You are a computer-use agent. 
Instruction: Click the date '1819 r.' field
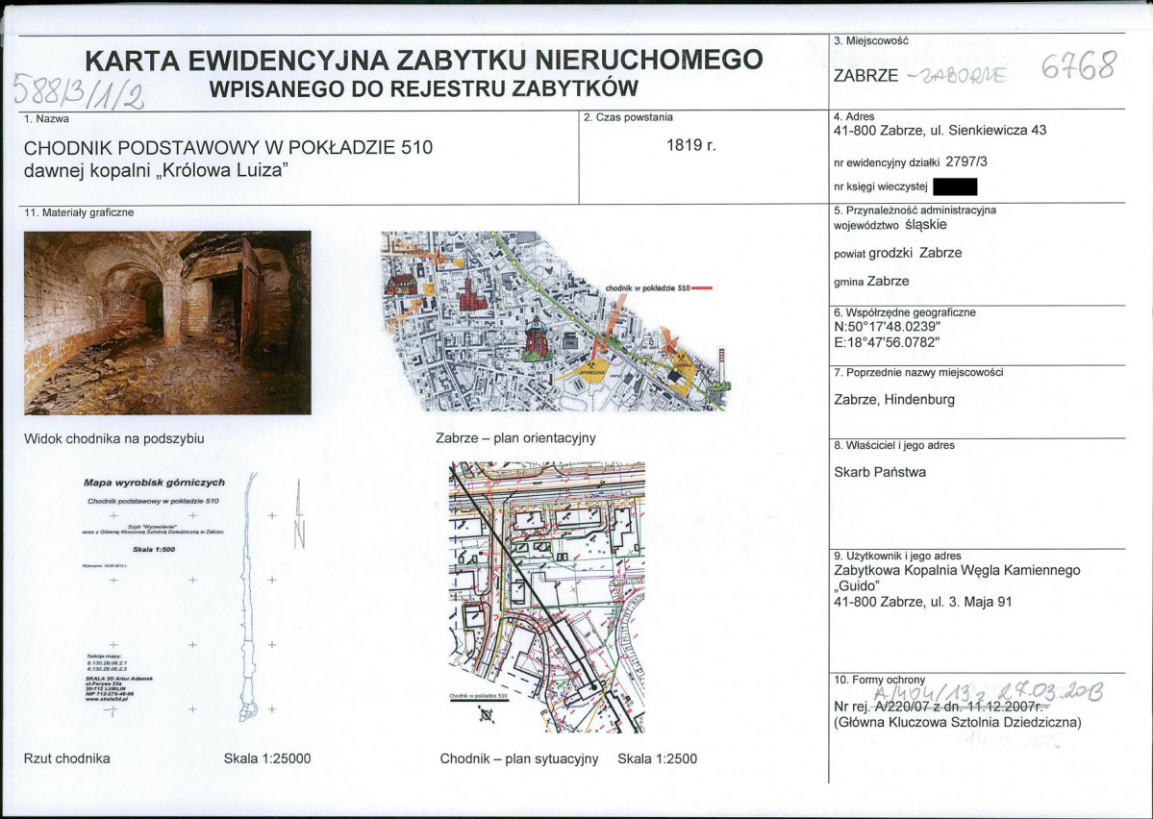(x=690, y=146)
